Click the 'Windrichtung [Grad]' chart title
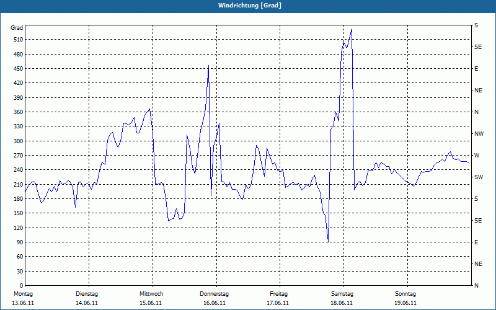Image resolution: width=496 pixels, height=310 pixels. (x=250, y=6)
